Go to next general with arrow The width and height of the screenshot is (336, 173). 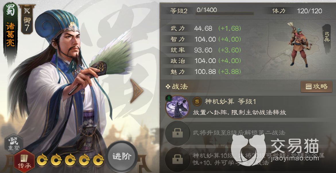coord(137,91)
